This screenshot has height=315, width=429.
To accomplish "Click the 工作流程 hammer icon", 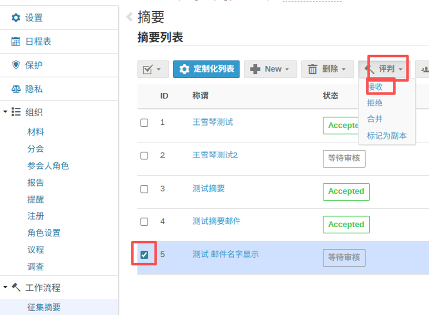I will pos(16,287).
